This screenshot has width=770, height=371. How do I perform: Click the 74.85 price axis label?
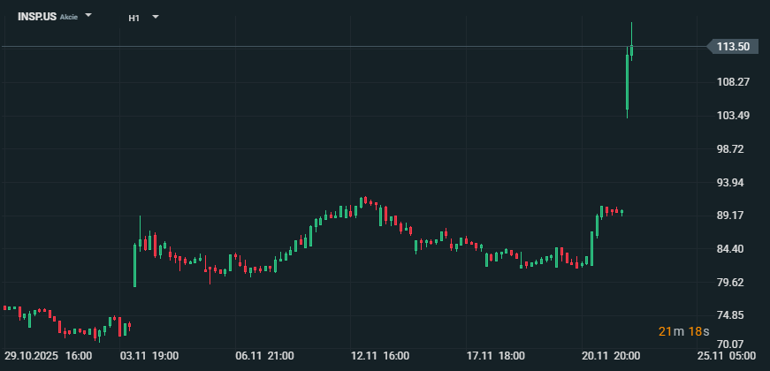click(x=734, y=315)
